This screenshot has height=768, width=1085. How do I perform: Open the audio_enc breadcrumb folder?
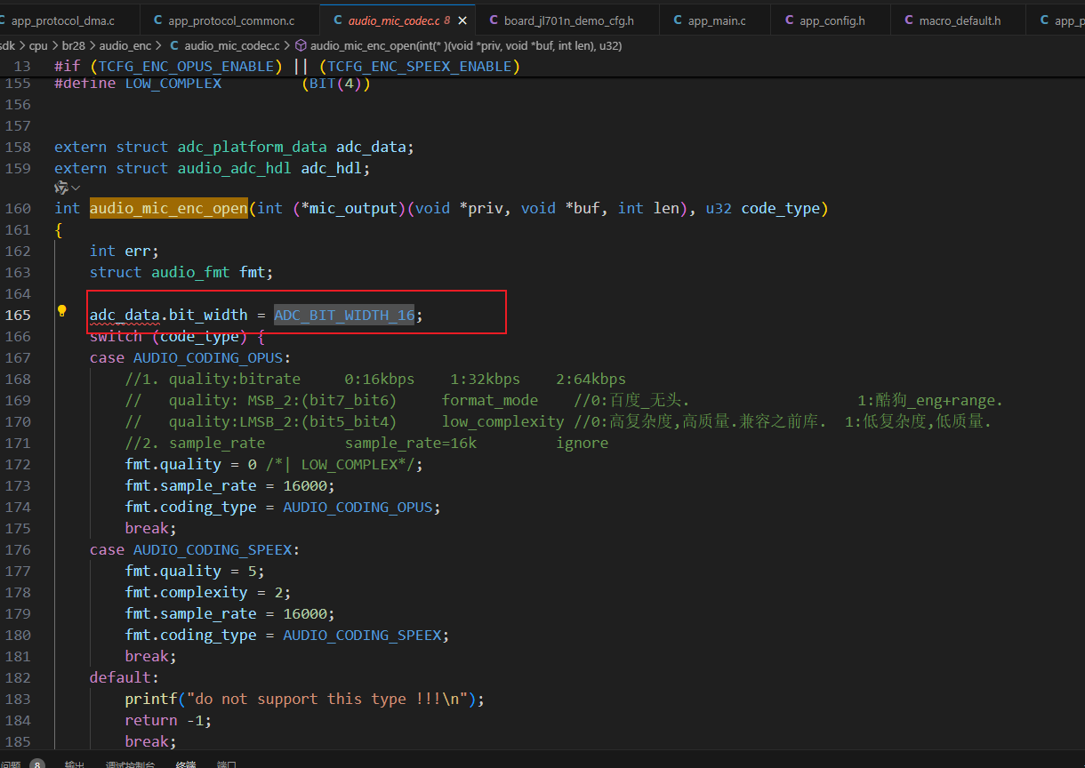(125, 44)
